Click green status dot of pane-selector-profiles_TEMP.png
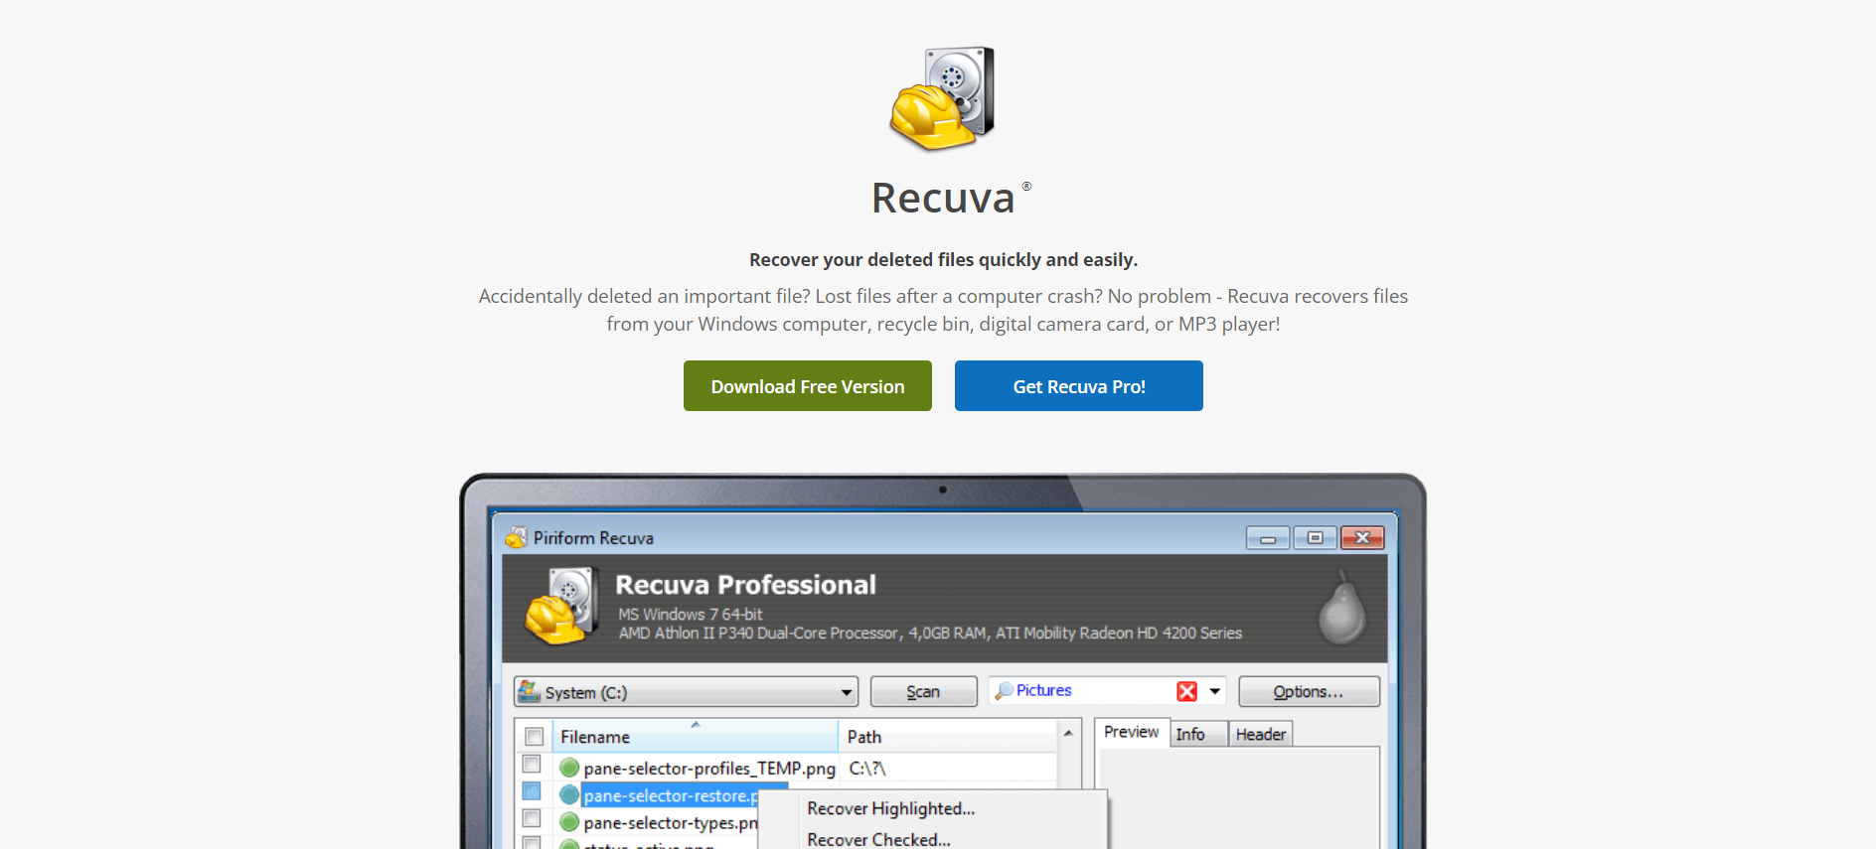The width and height of the screenshot is (1876, 849). (569, 768)
